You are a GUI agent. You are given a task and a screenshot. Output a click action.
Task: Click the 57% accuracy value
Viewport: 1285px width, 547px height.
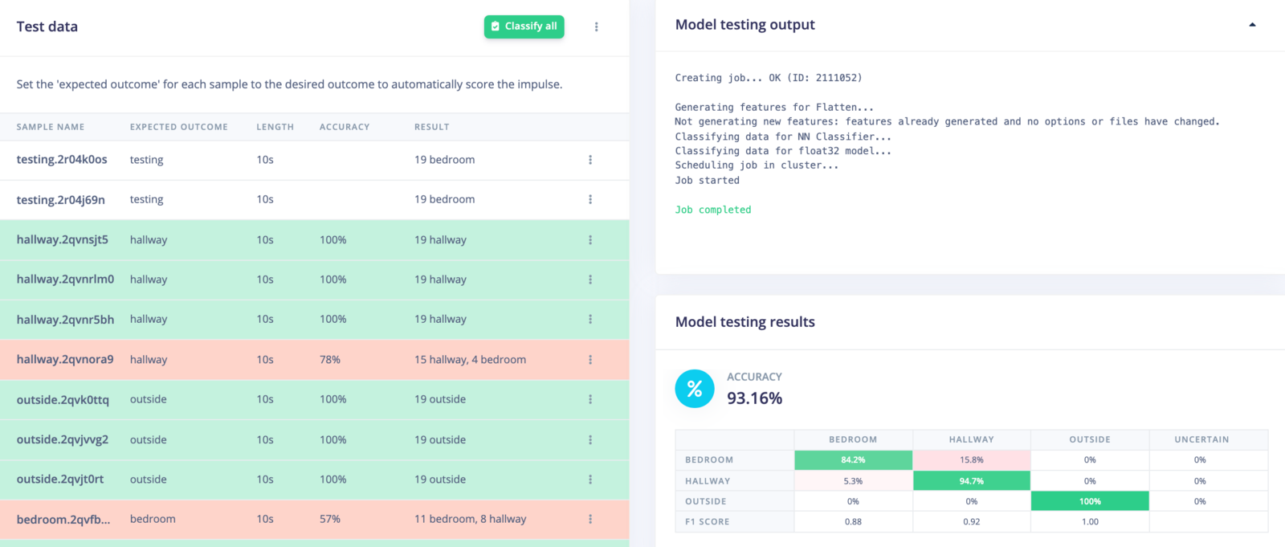pyautogui.click(x=330, y=519)
